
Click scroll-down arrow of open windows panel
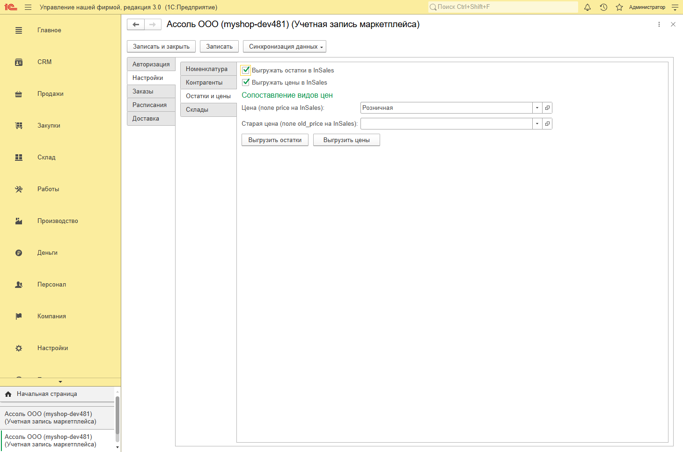118,448
